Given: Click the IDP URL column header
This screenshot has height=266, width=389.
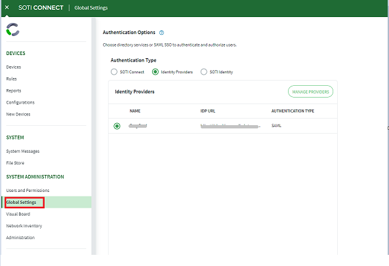Looking at the screenshot, I should click(208, 111).
